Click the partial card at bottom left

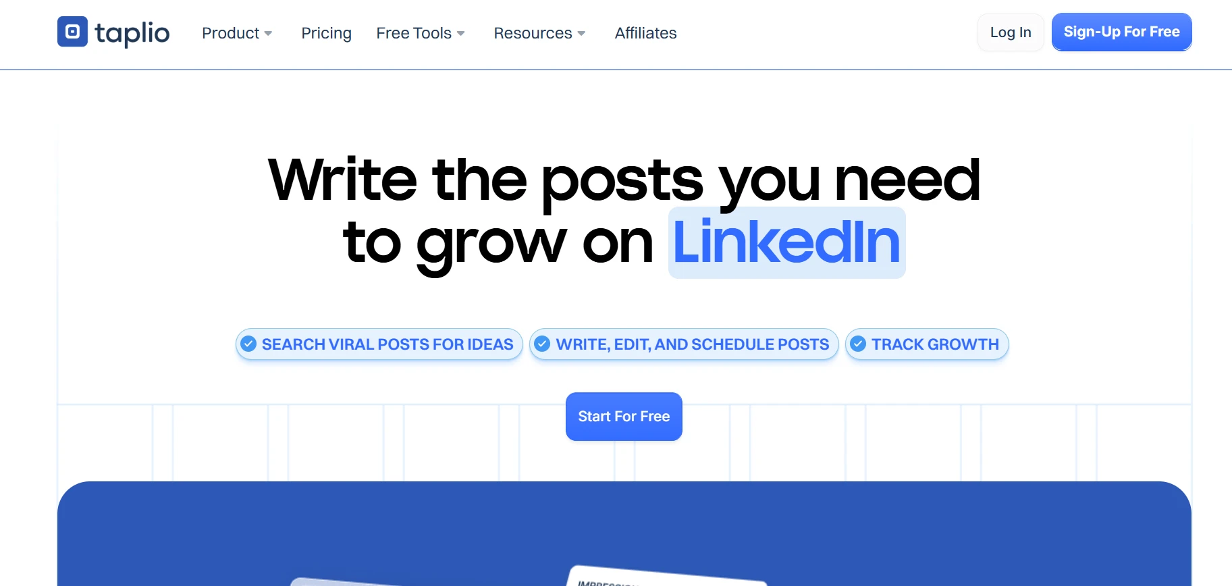click(351, 582)
